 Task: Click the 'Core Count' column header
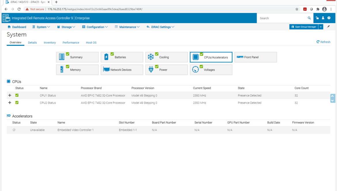click(302, 88)
